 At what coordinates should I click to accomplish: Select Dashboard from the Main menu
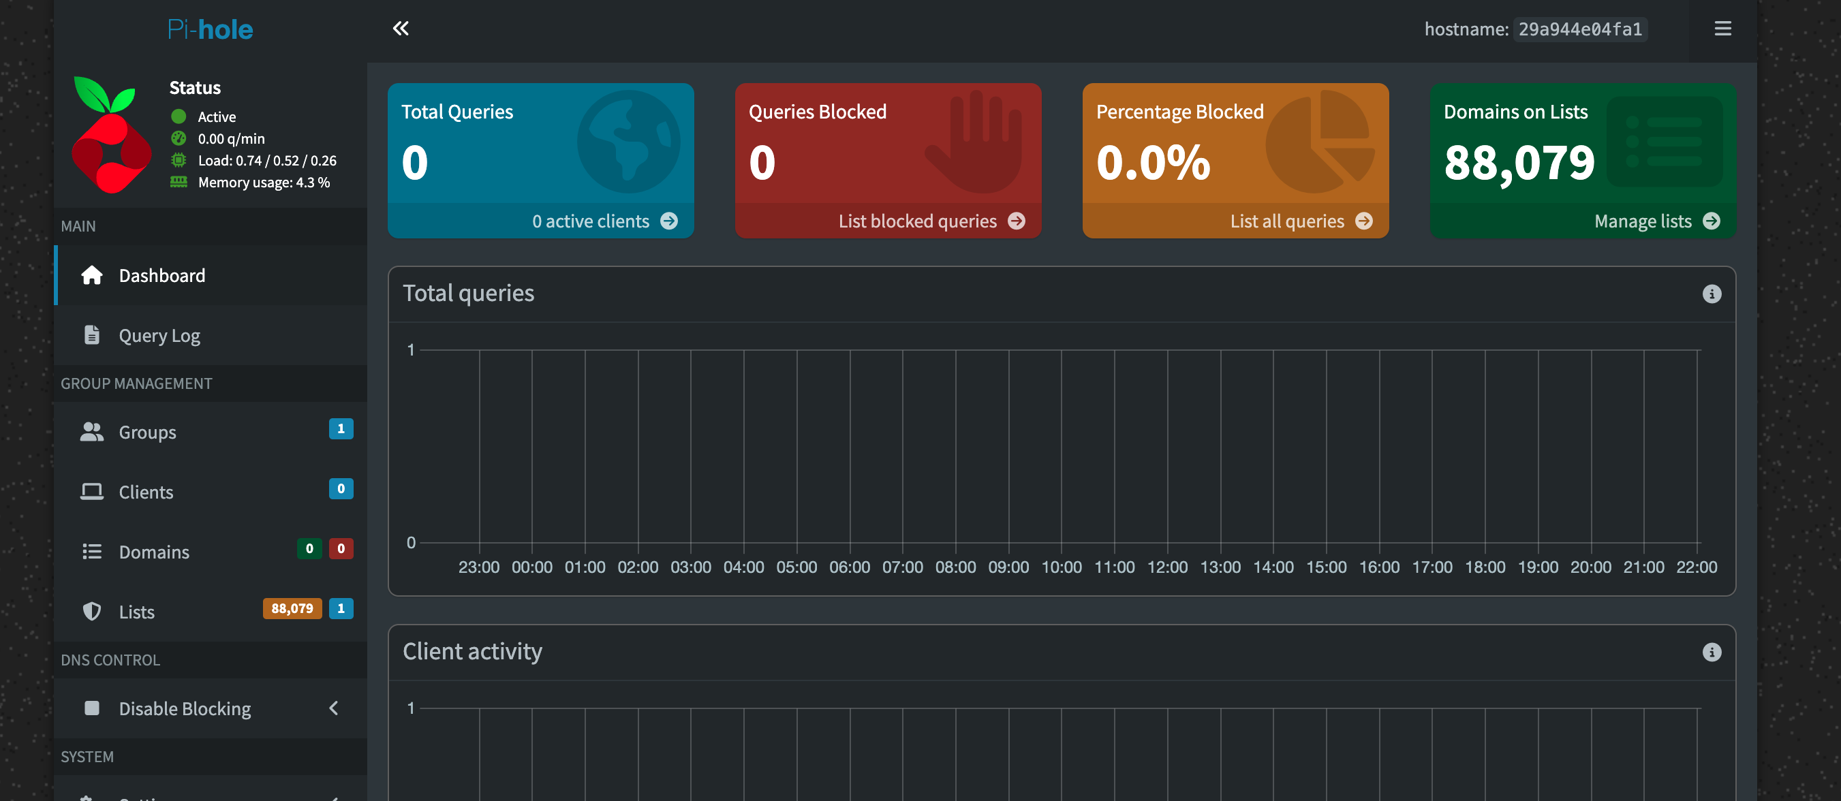[x=161, y=275]
